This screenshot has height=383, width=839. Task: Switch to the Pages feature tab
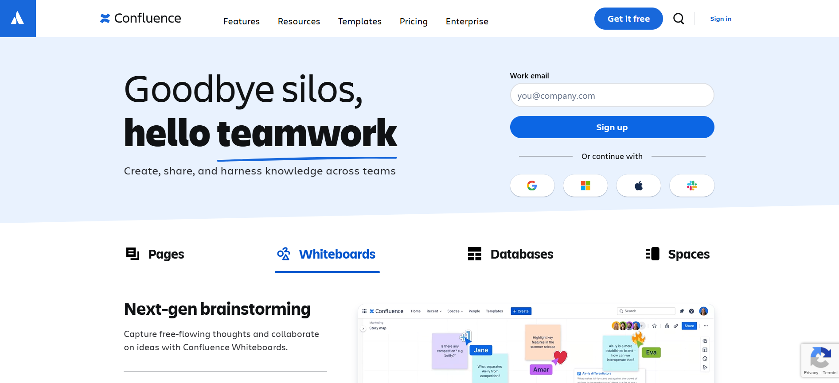tap(155, 254)
